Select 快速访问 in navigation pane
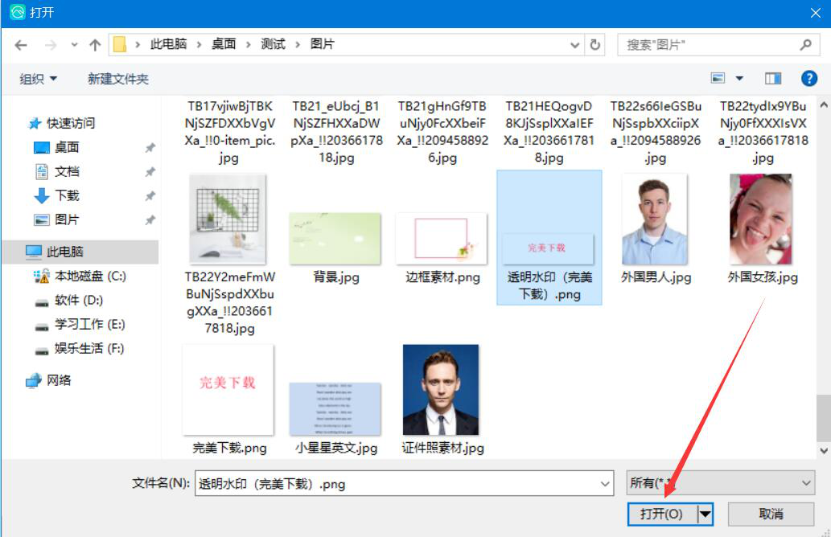 [x=71, y=123]
